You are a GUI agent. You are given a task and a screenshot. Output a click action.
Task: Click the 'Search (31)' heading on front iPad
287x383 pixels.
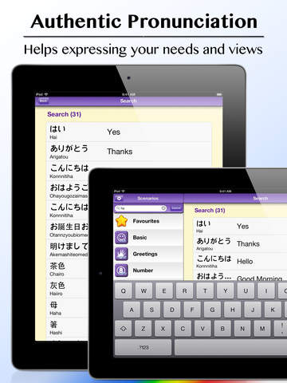pyautogui.click(x=210, y=211)
